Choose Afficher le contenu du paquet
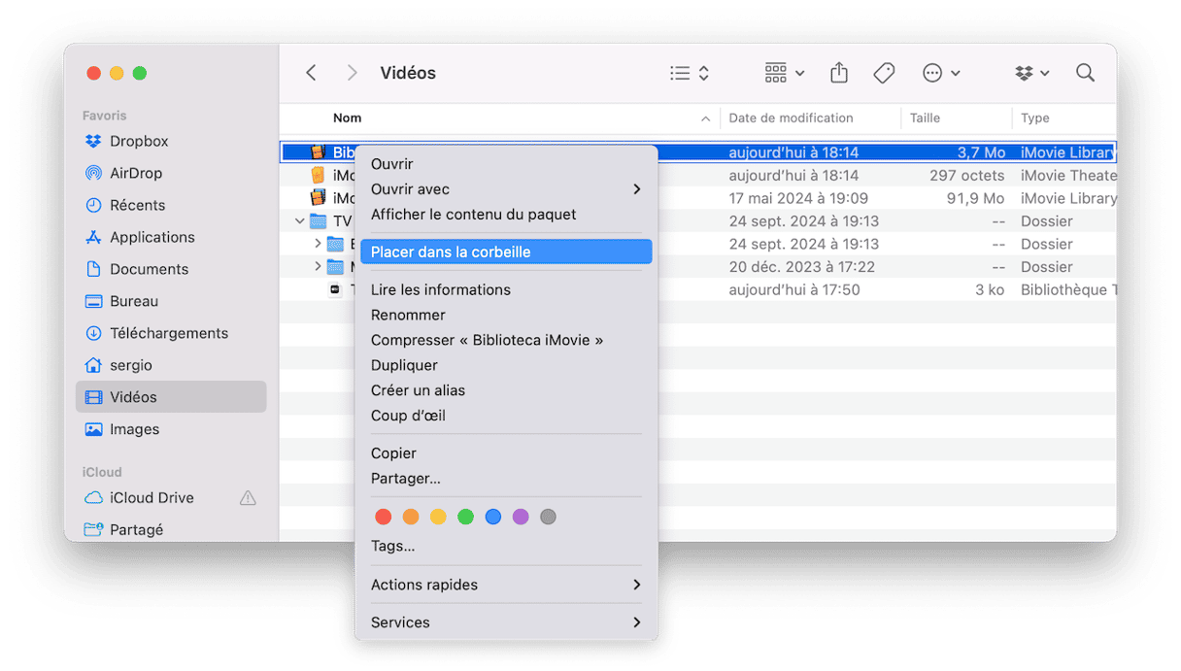Image resolution: width=1181 pixels, height=671 pixels. (x=506, y=215)
